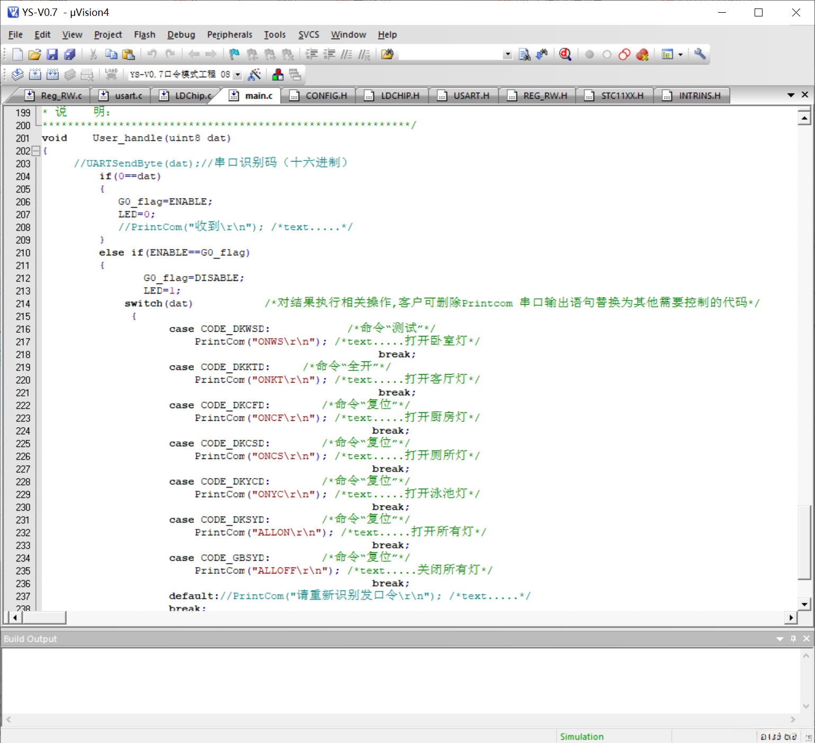Screen dimensions: 815x743
Task: Close the Build Output panel
Action: coord(807,639)
